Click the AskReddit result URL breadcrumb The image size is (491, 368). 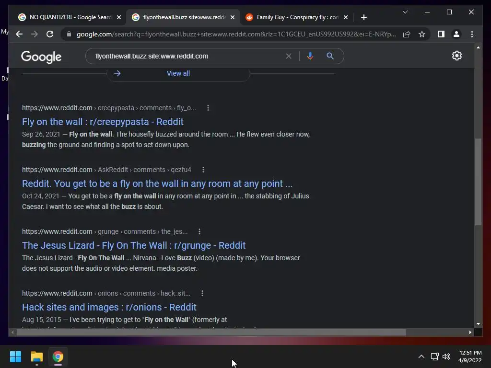tap(106, 170)
